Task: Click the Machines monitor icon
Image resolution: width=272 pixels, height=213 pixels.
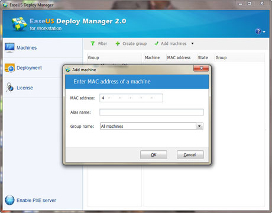Action: coord(9,48)
